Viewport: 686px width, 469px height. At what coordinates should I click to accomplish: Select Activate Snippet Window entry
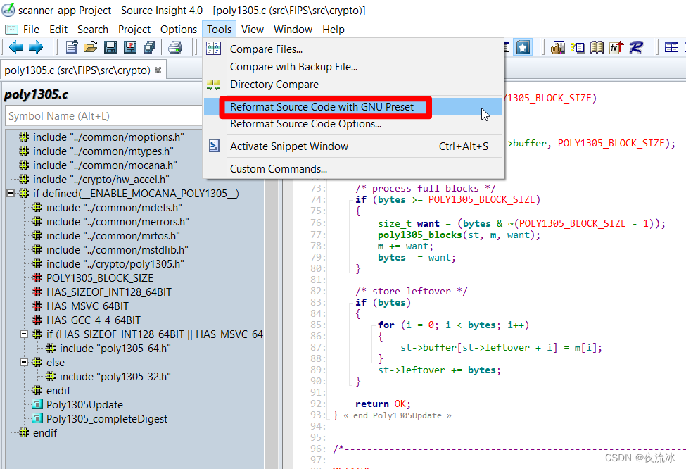tap(353, 146)
